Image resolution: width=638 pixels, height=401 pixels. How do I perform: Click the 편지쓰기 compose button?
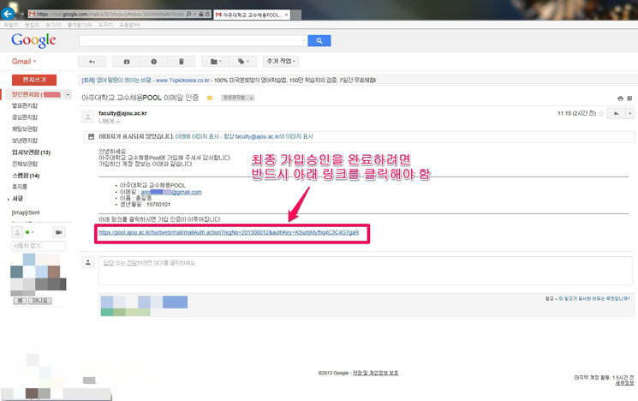(x=34, y=80)
